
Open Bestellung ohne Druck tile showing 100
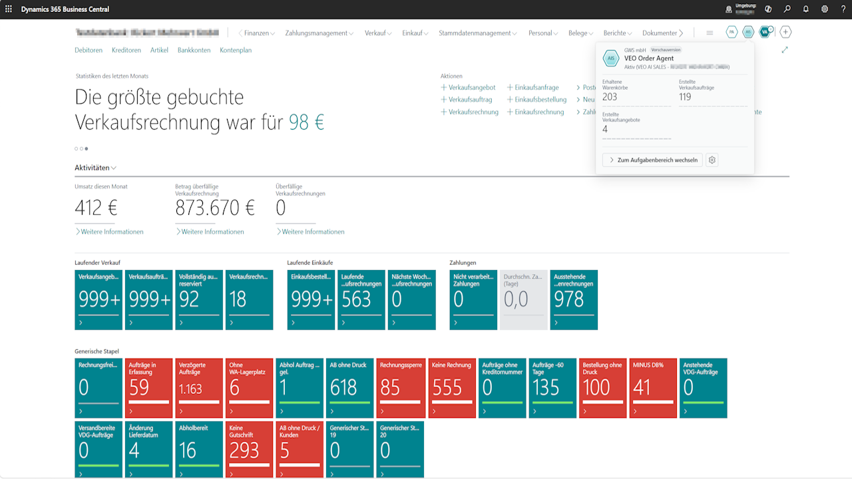pyautogui.click(x=603, y=388)
